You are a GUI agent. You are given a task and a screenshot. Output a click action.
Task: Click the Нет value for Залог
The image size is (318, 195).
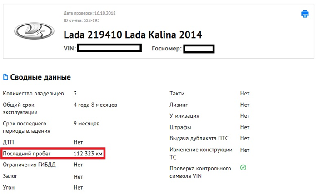click(78, 177)
